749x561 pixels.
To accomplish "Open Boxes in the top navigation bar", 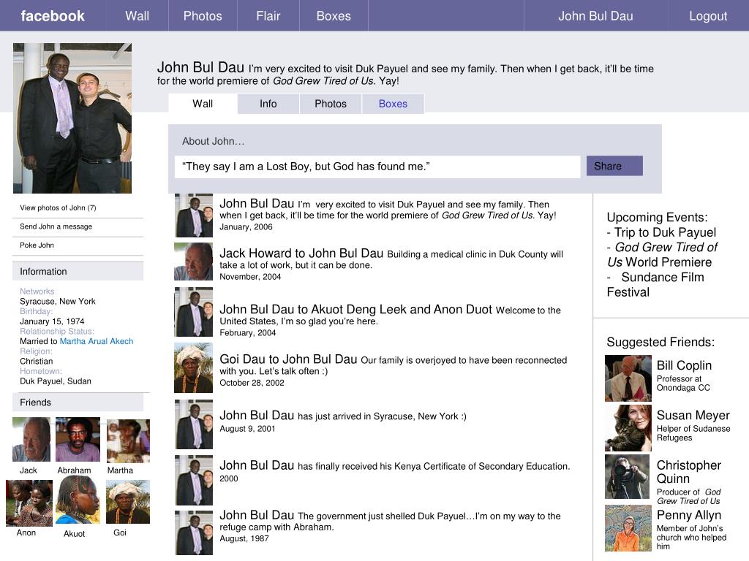I will click(334, 16).
